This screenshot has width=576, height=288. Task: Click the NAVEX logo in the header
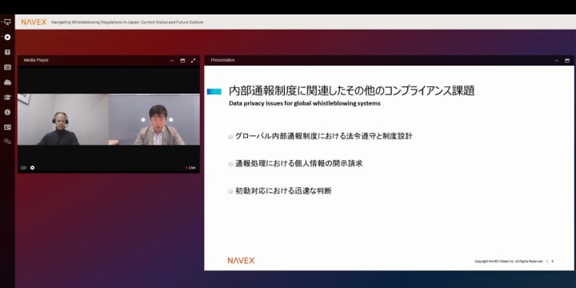pos(34,22)
